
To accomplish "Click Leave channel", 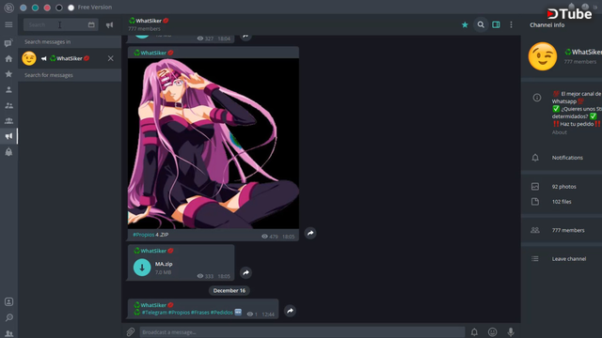I will [x=569, y=259].
